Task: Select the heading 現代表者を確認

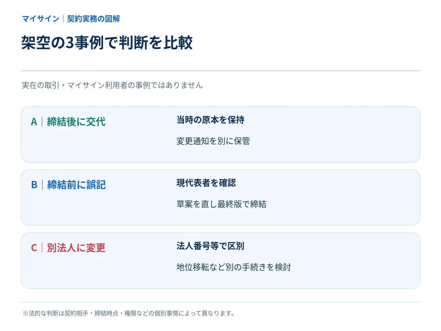Action: coord(206,183)
